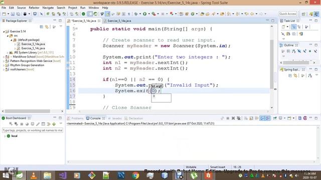Viewport: 321px width, 180px height.
Task: Click Back navigation arrow in main toolbar
Action: (252, 14)
